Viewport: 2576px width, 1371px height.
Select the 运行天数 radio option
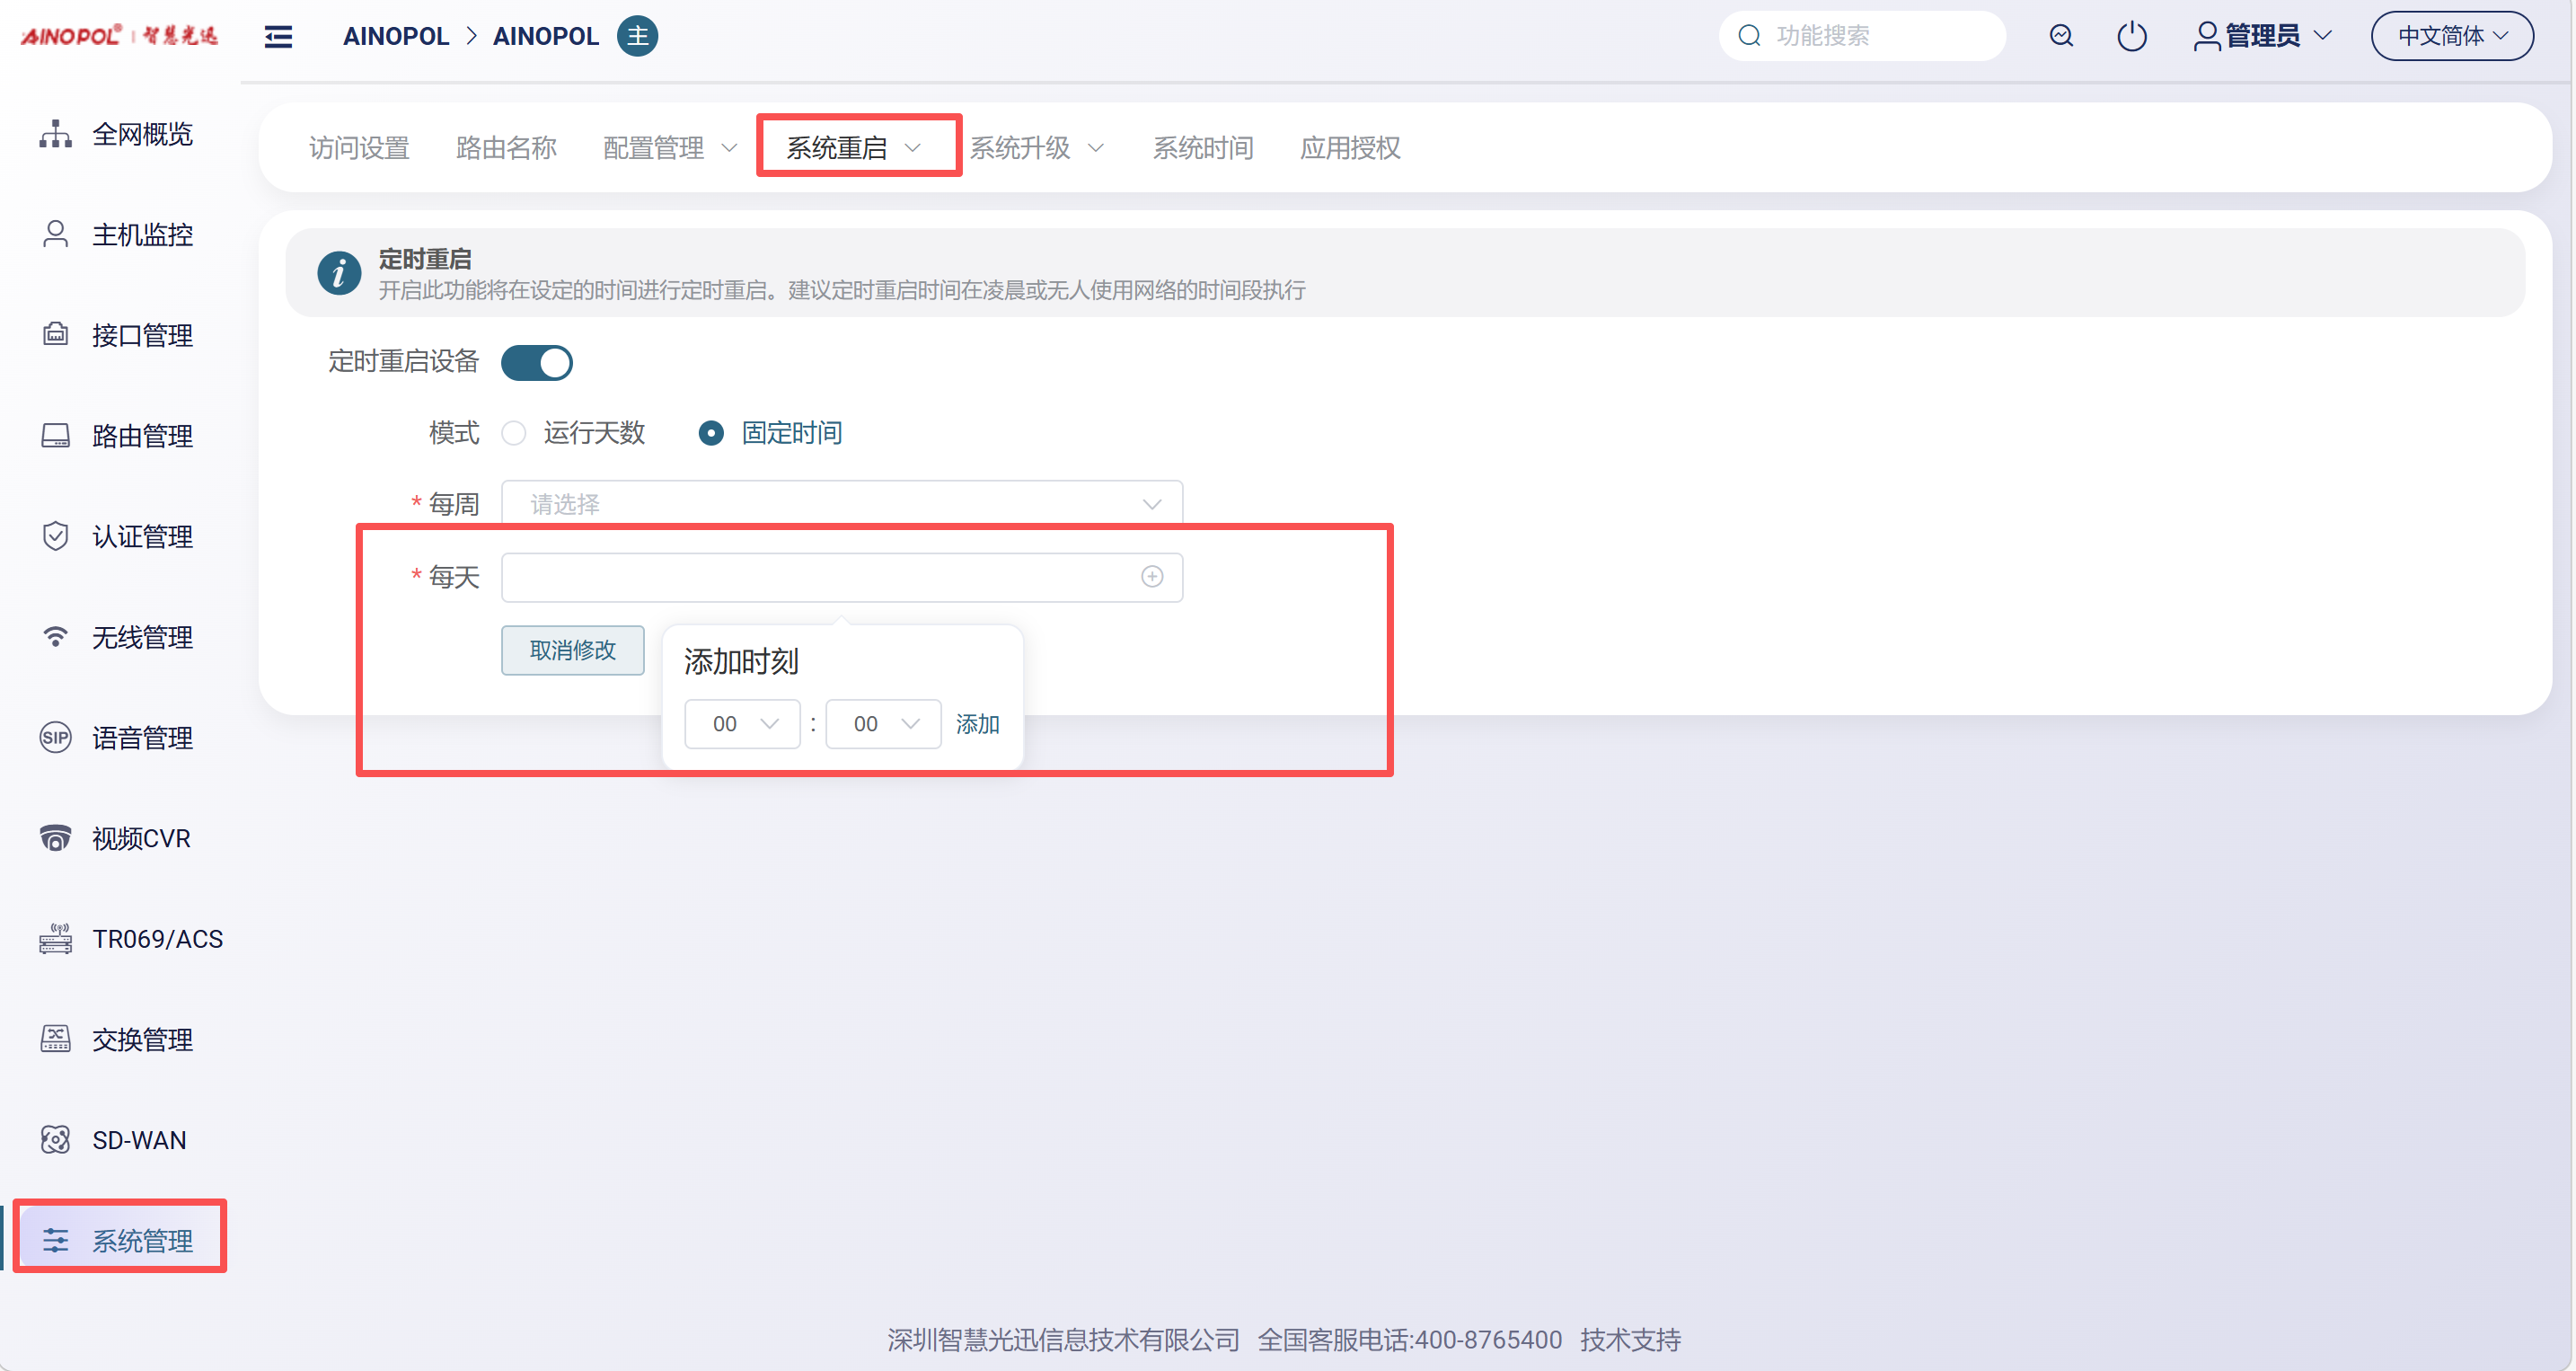point(514,433)
